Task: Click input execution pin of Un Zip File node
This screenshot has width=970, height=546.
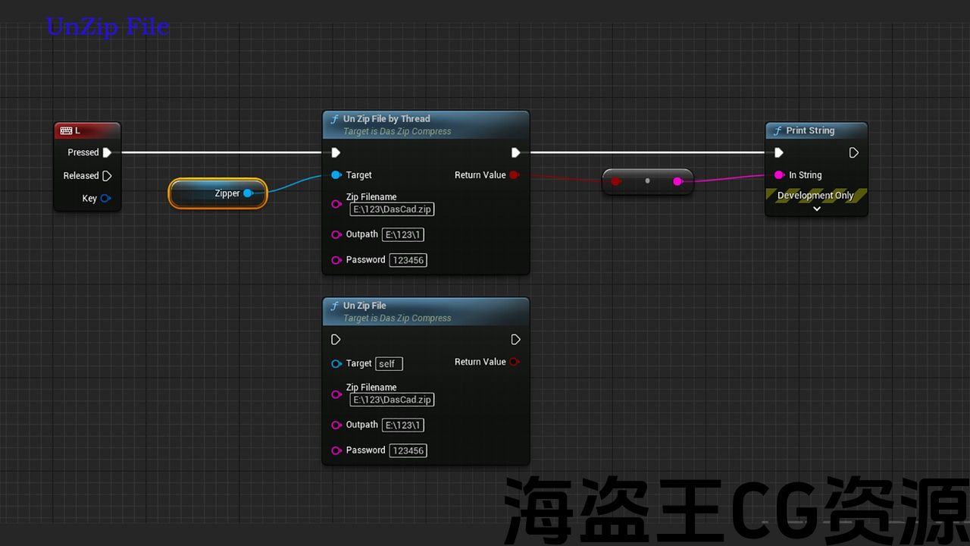Action: [x=336, y=340]
